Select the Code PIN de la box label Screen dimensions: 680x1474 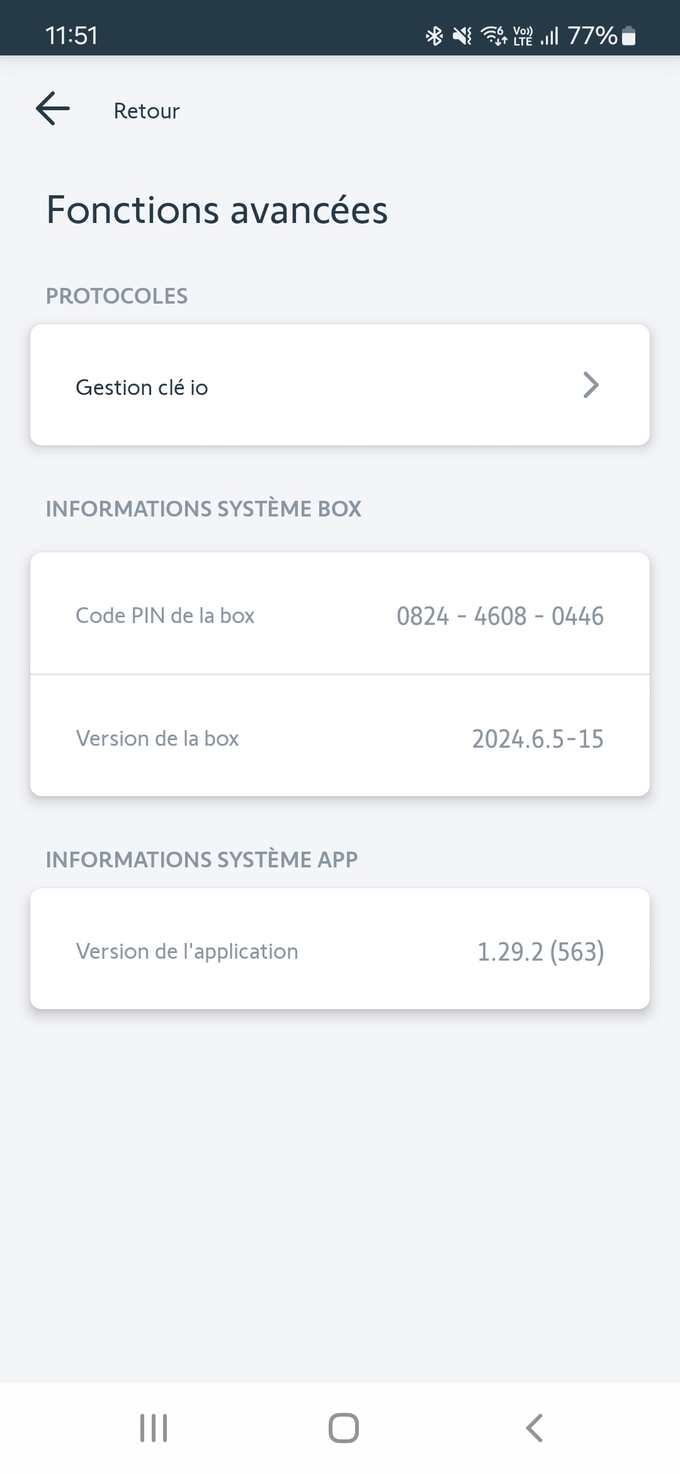click(165, 615)
